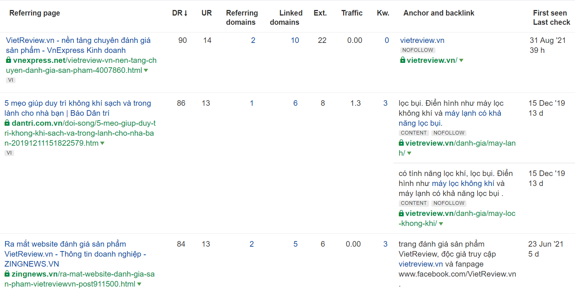Open 'máy lạnh có khả năng lọc bụi' anchor link
Viewport: 575px width, 291px height.
pyautogui.click(x=450, y=118)
